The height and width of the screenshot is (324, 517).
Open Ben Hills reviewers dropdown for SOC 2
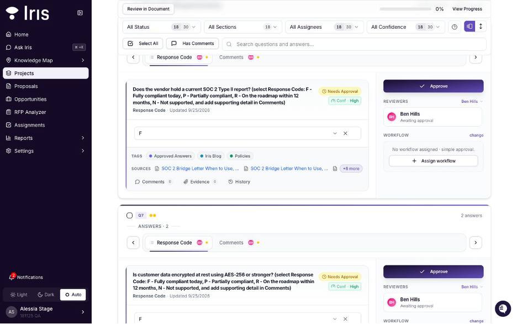coord(472,102)
